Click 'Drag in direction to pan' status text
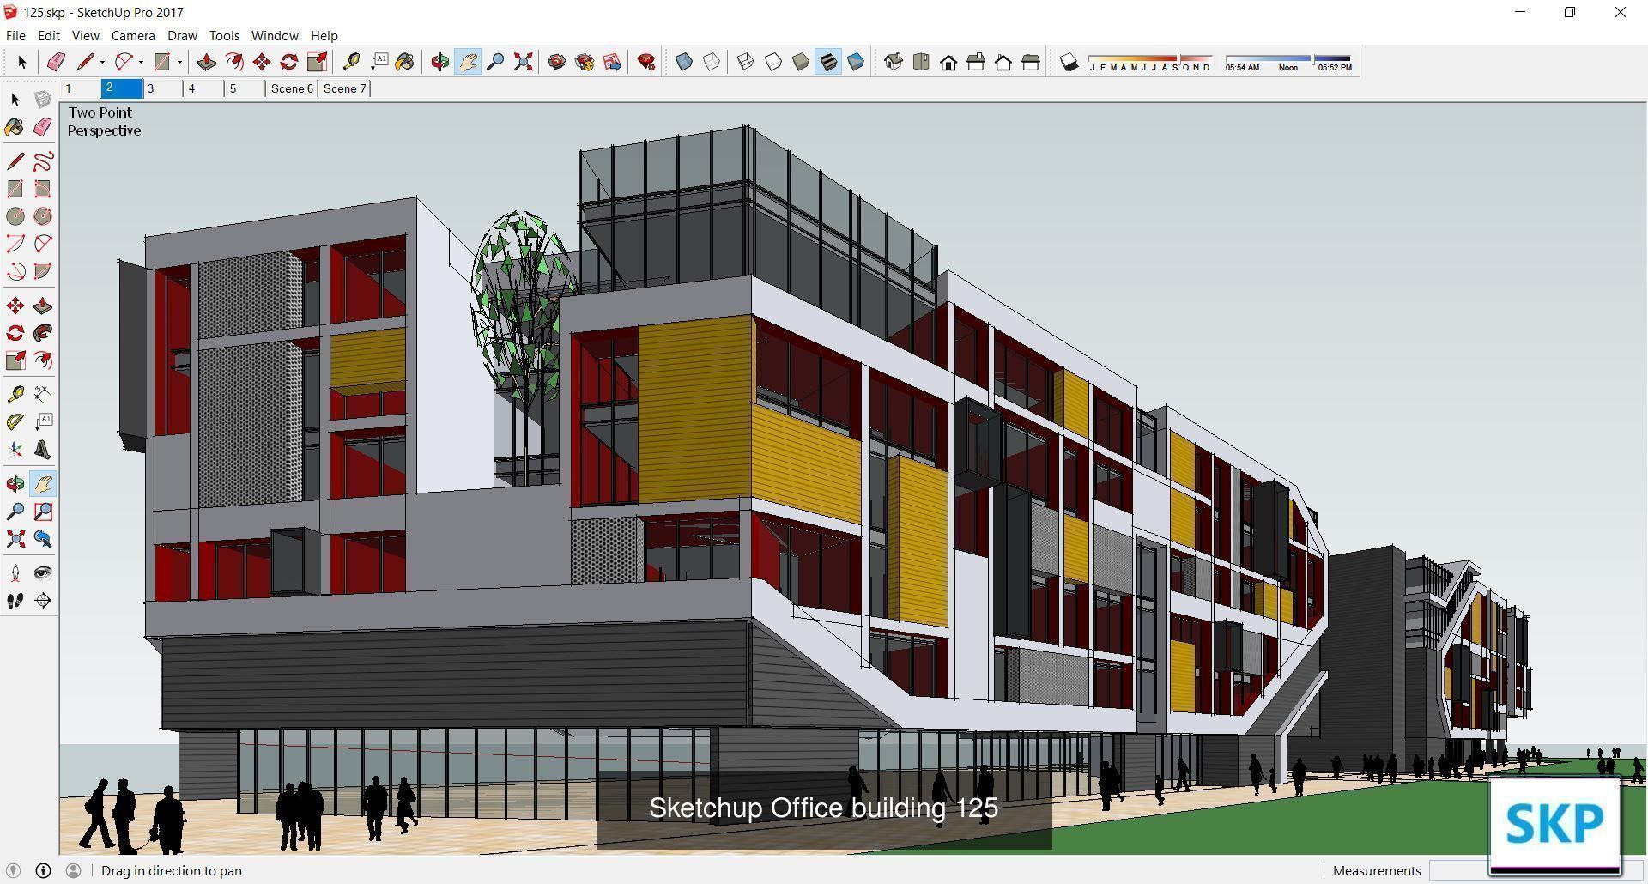 pyautogui.click(x=172, y=870)
